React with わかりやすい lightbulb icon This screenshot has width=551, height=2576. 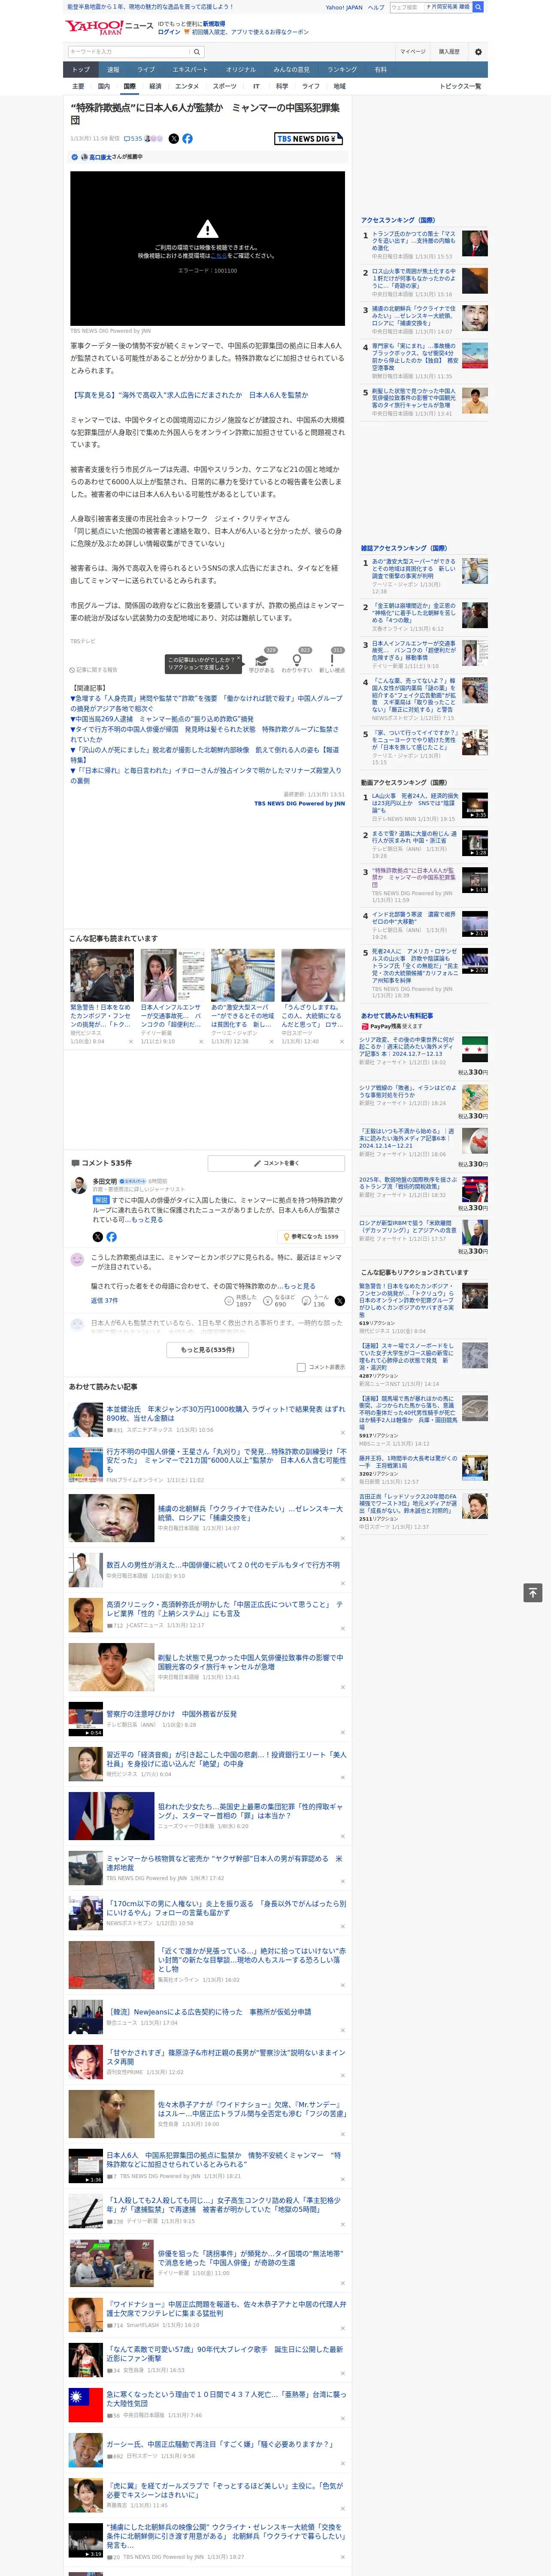(x=297, y=660)
